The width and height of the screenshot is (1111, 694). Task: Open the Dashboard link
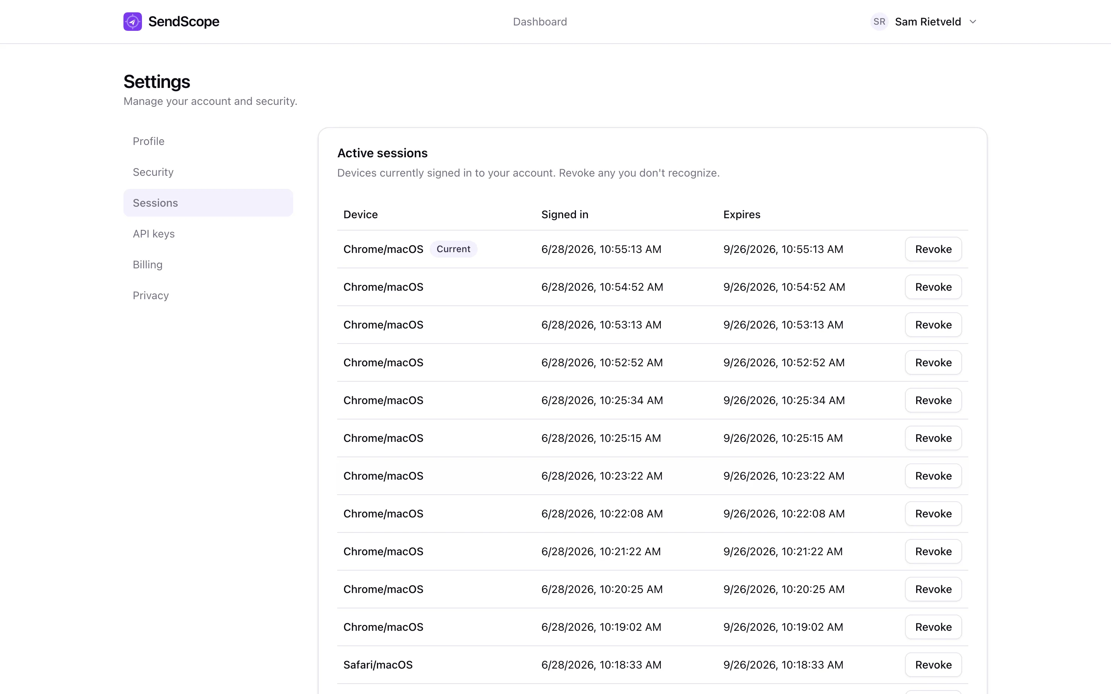coord(539,22)
